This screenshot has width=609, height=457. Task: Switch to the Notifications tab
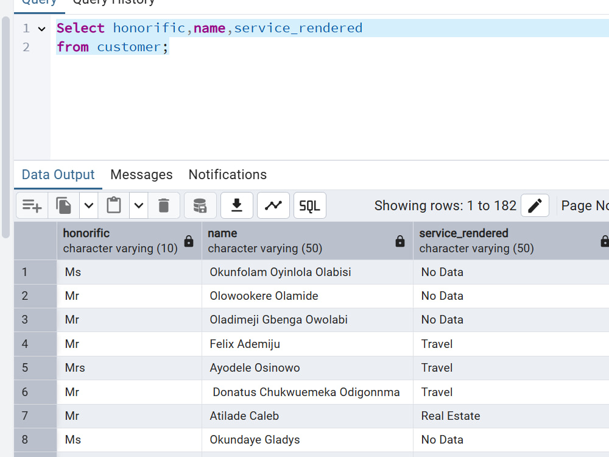coord(228,174)
